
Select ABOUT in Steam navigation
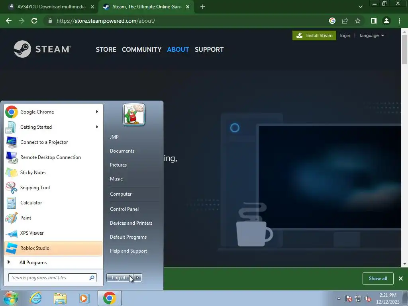click(178, 49)
